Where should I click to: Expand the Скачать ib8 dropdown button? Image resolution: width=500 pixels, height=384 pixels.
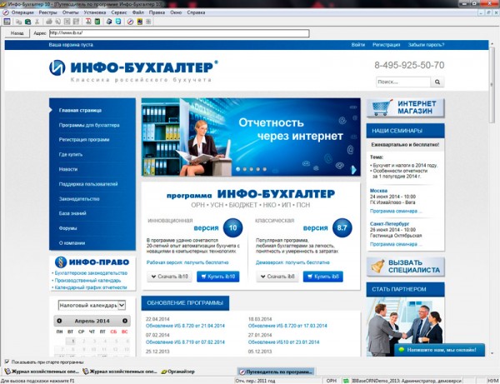277,277
